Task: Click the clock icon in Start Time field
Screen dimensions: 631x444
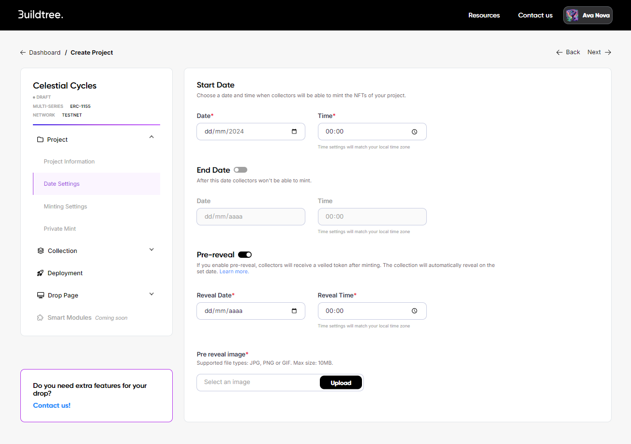Action: (x=414, y=132)
